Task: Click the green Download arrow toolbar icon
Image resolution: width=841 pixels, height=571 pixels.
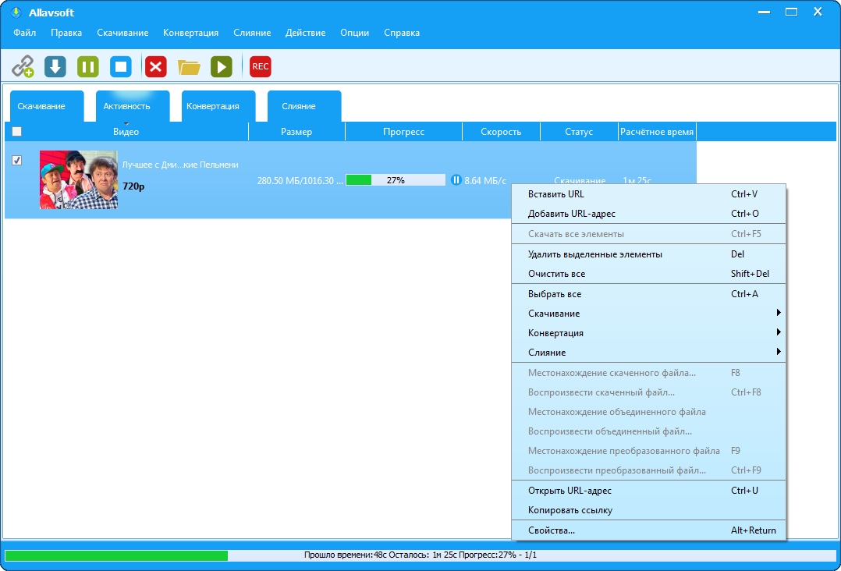Action: coord(54,66)
